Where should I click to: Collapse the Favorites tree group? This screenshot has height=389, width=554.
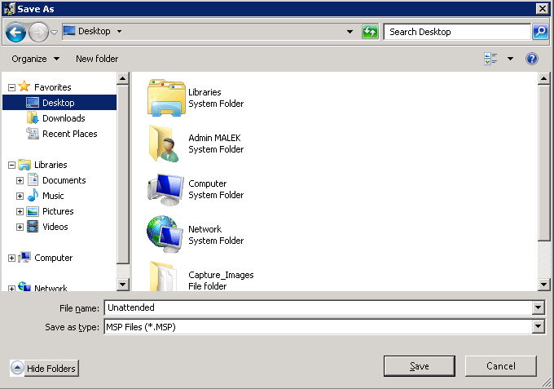click(x=11, y=87)
